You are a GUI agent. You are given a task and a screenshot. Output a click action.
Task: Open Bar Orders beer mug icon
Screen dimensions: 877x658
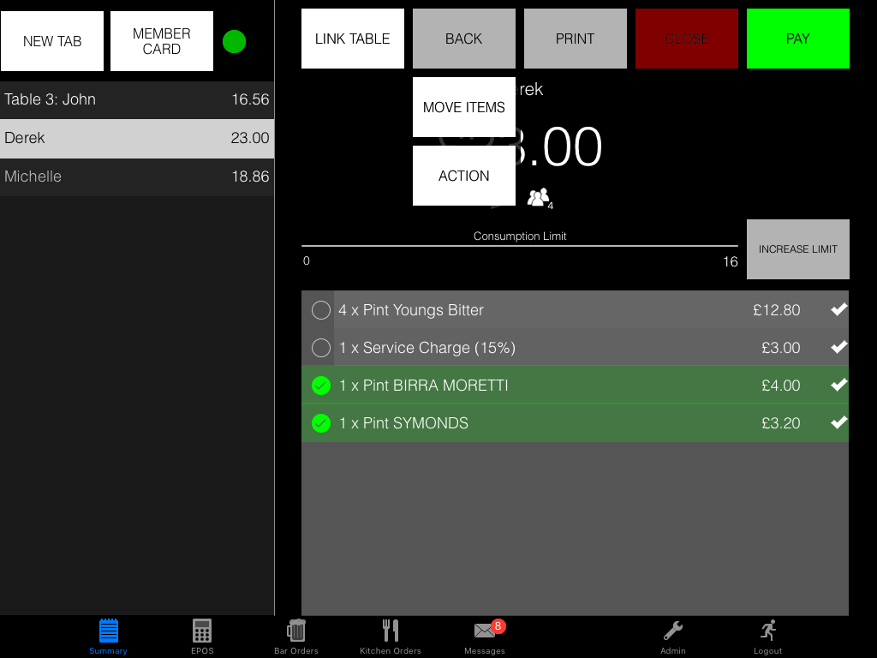(296, 631)
